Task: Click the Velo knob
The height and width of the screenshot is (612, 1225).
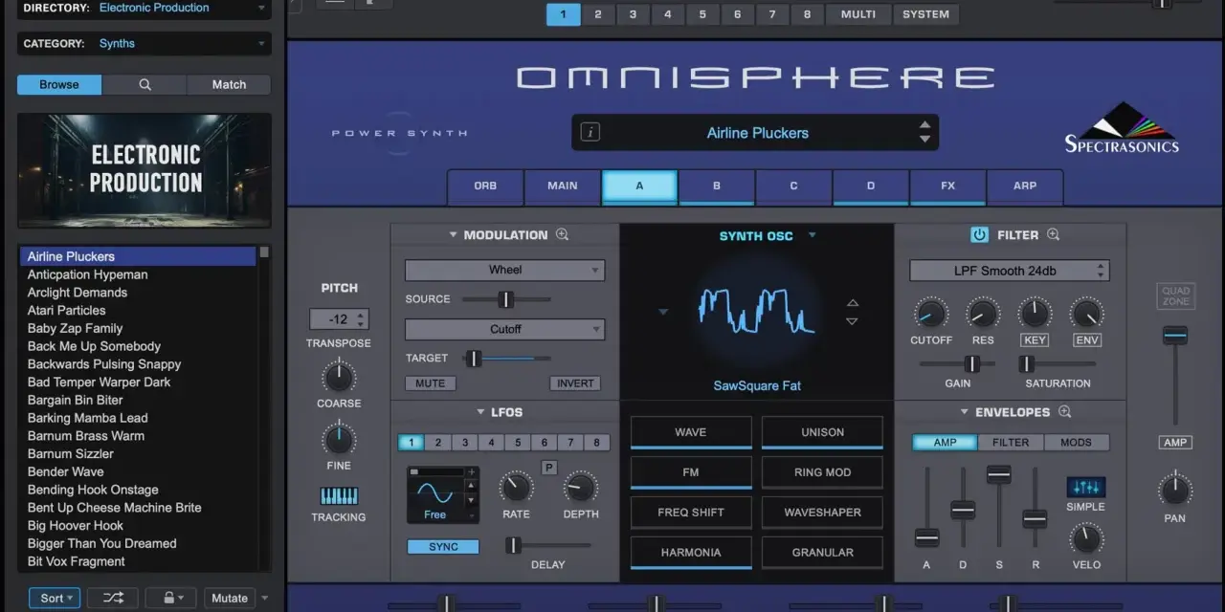Action: coord(1085,538)
